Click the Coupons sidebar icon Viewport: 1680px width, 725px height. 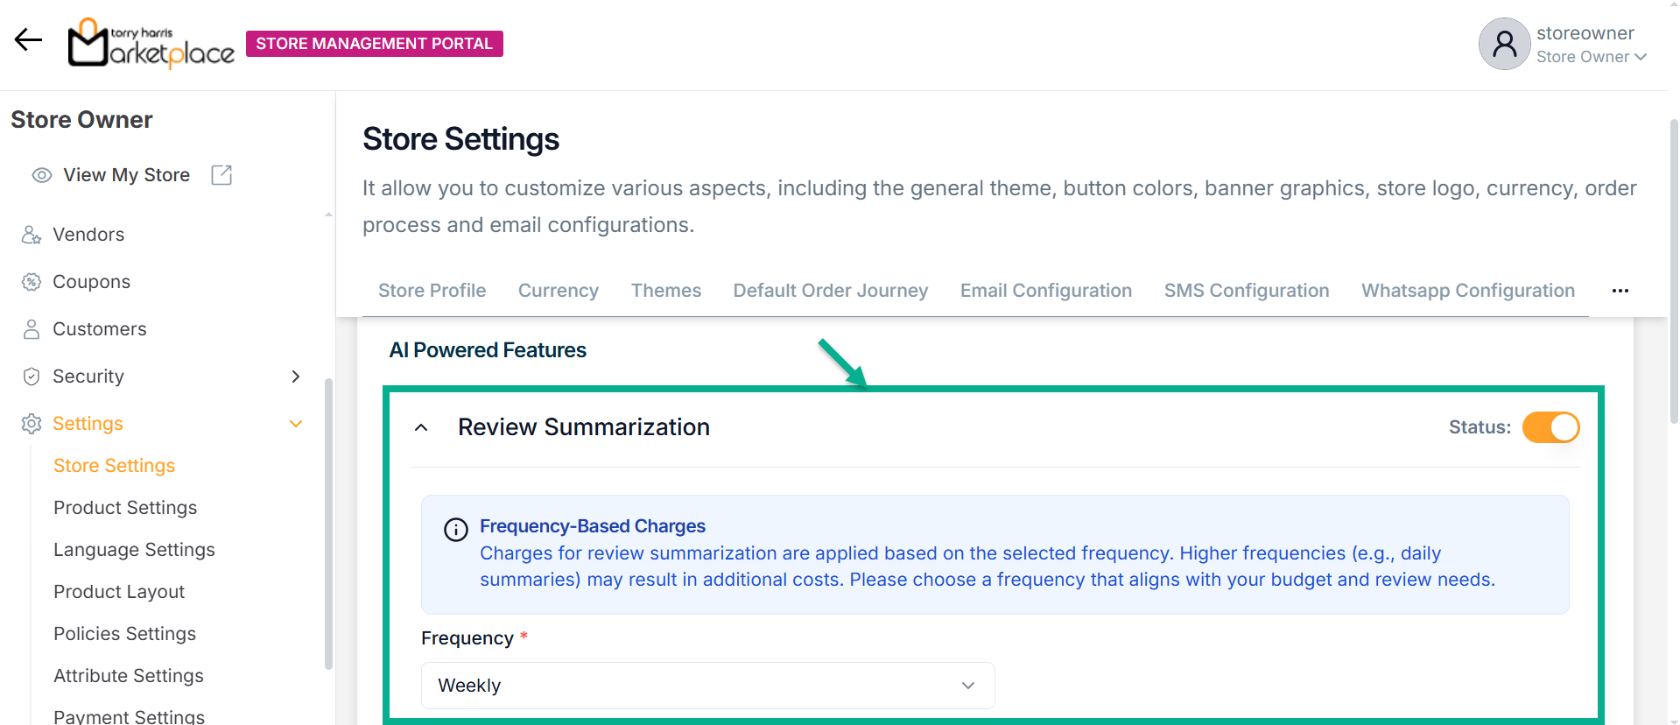[32, 282]
